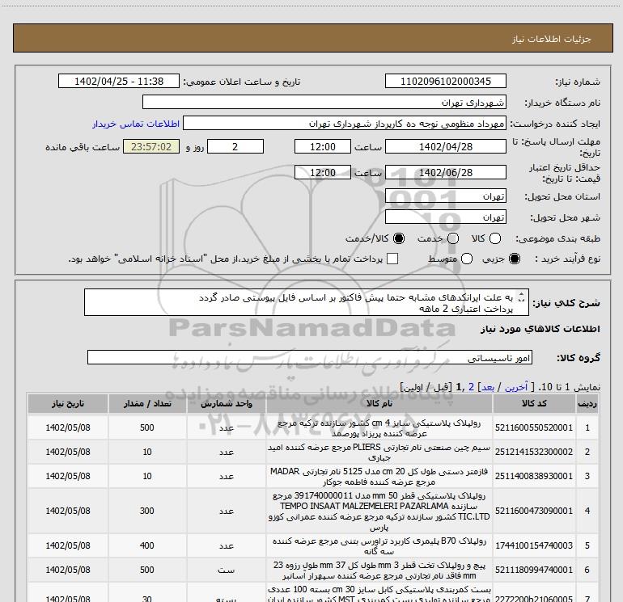Go to the آخرین page link
The image size is (623, 602).
(x=516, y=387)
